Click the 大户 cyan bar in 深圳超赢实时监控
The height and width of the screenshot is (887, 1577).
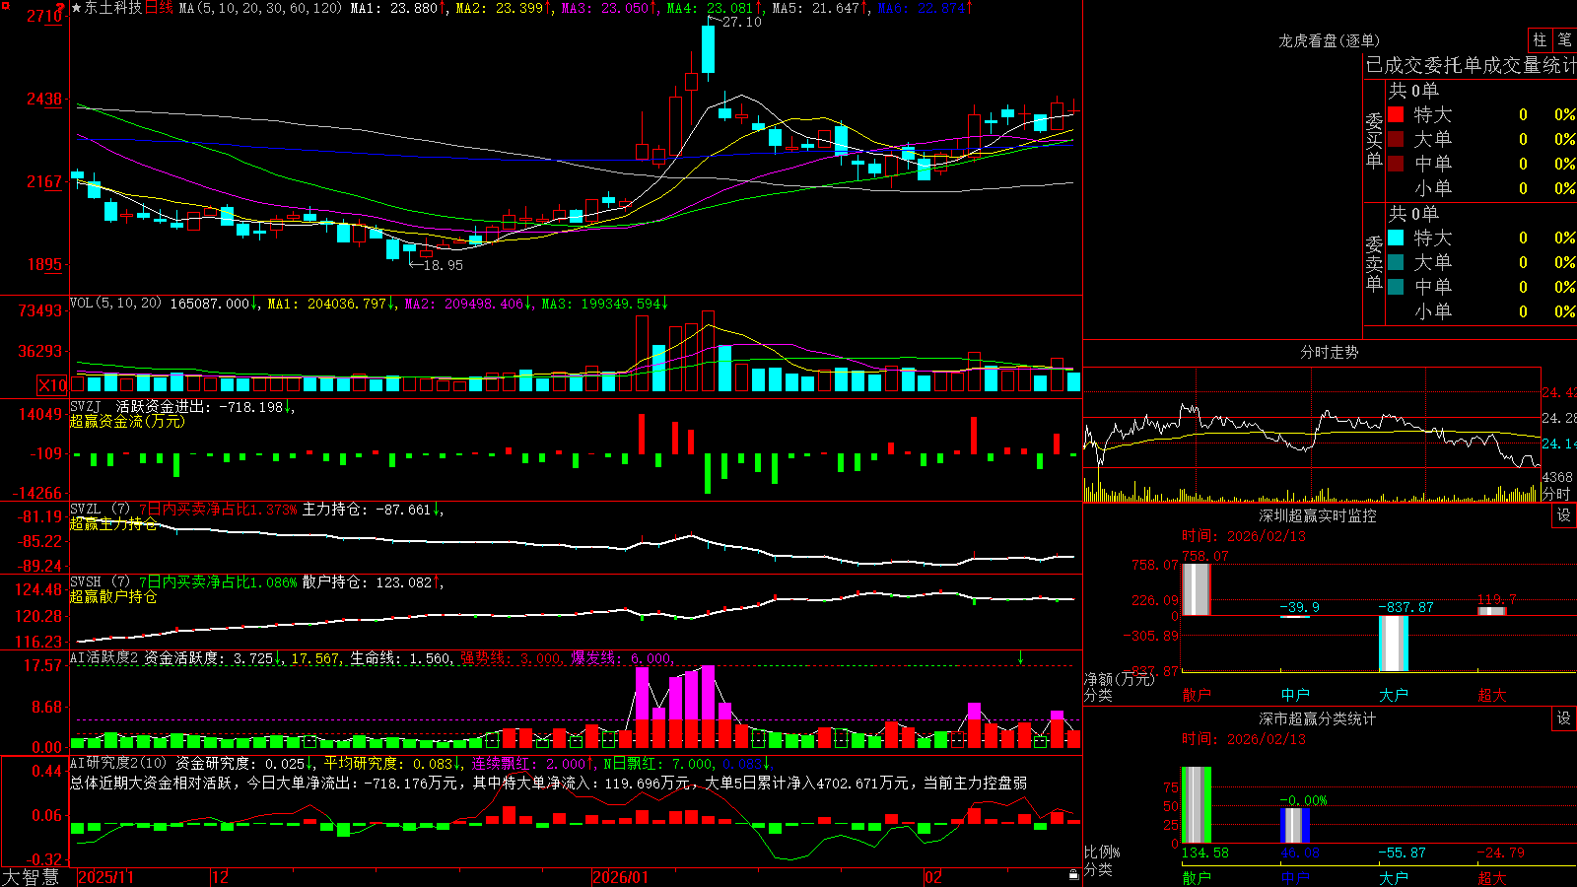[1393, 644]
